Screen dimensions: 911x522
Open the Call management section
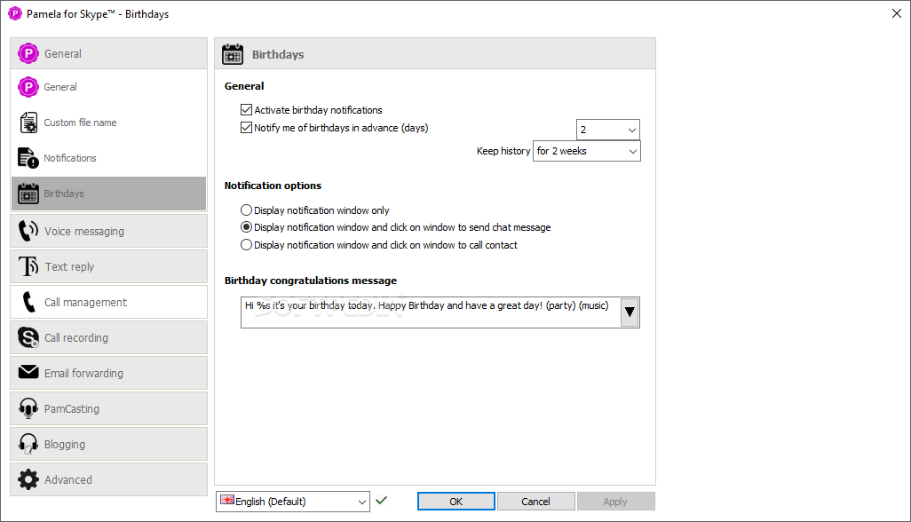point(108,302)
